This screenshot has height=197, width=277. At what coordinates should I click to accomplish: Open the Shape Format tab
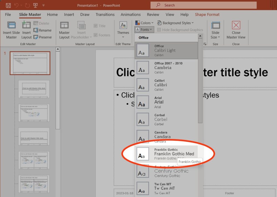[207, 15]
